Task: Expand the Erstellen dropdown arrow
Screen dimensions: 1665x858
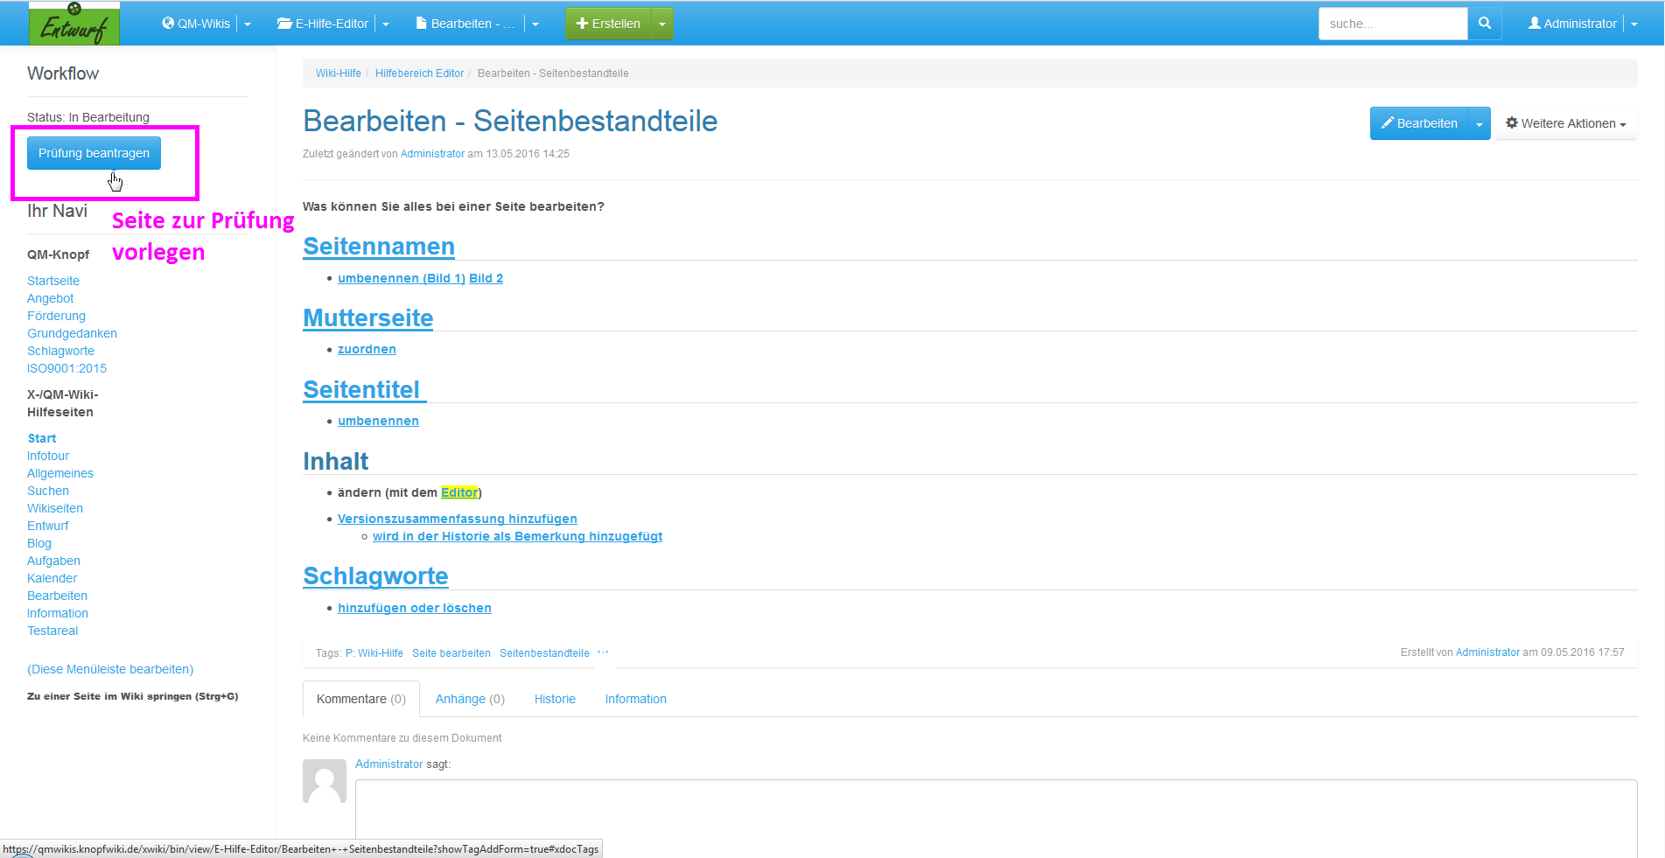Action: point(662,24)
